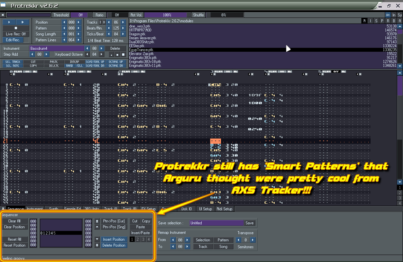Decrease the Pattern number with the left arrow
403x262 pixels.
64,28
